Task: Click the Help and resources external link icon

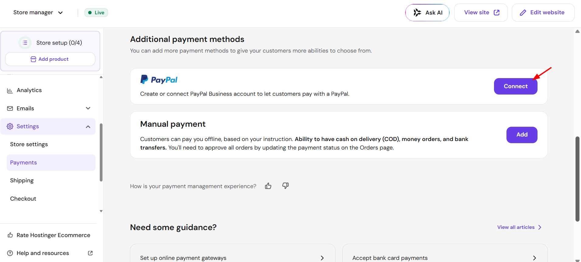Action: [x=90, y=253]
